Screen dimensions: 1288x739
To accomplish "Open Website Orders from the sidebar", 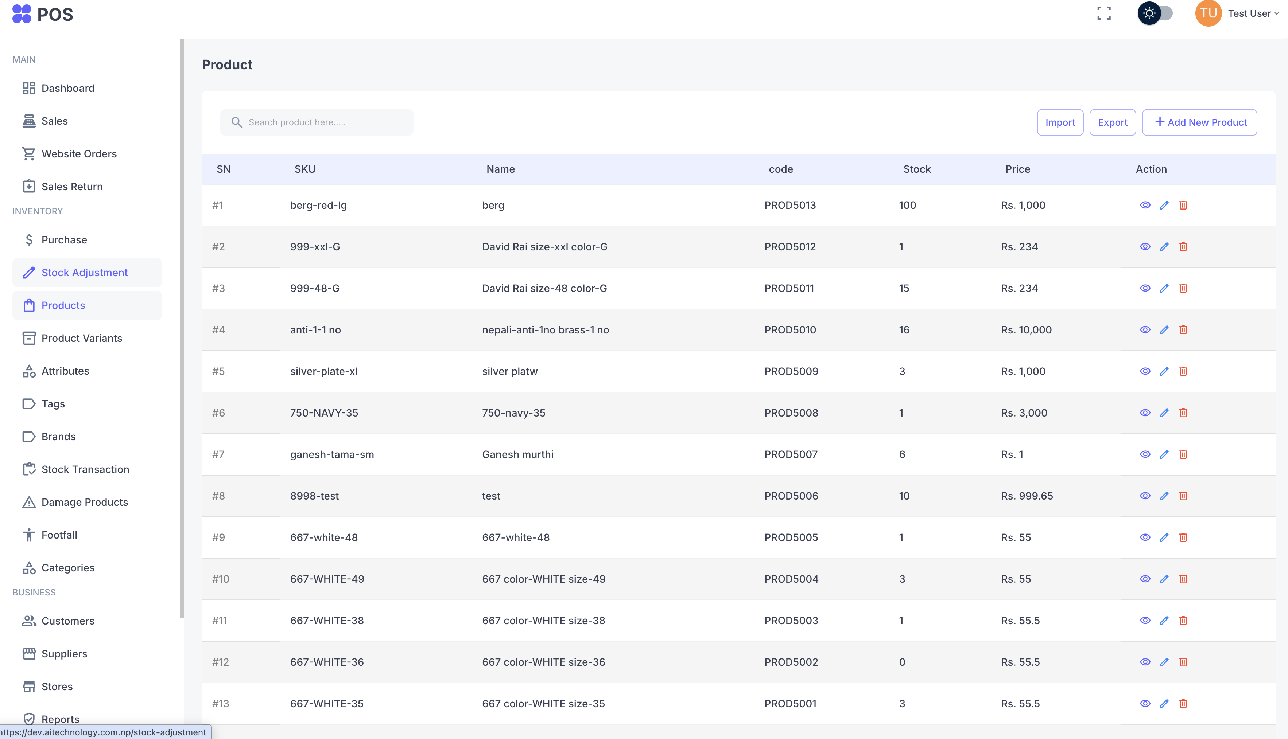I will click(79, 154).
